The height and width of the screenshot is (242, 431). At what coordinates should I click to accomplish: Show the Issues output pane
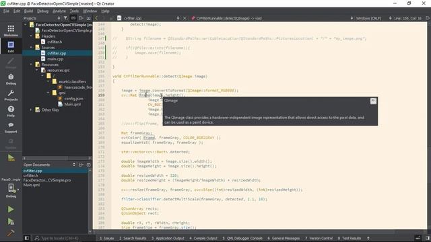point(106,238)
